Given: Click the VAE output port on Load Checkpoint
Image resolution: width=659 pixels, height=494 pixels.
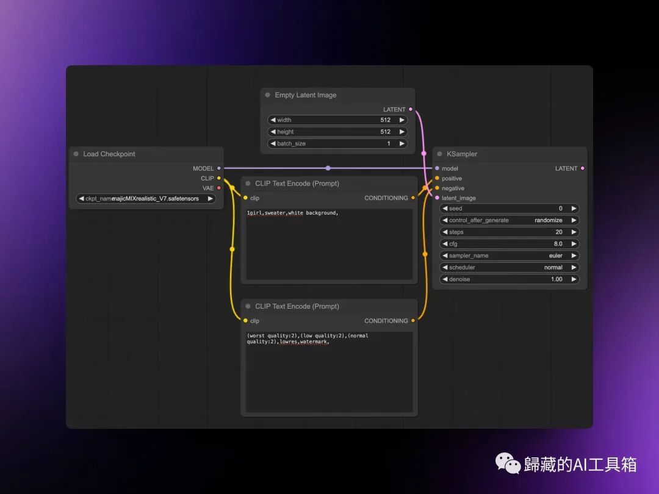Looking at the screenshot, I should (218, 188).
